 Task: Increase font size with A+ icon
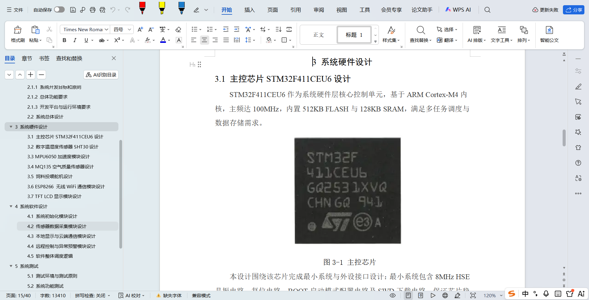pyautogui.click(x=140, y=29)
